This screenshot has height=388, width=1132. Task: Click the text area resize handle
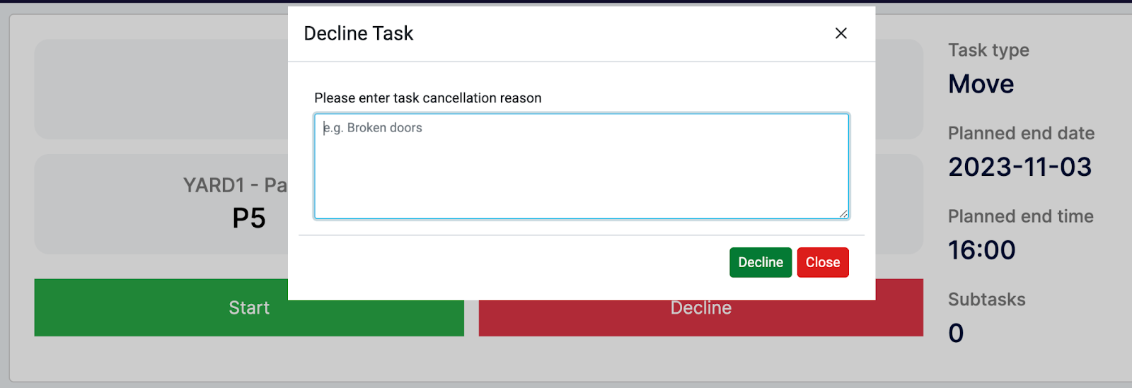[x=843, y=213]
